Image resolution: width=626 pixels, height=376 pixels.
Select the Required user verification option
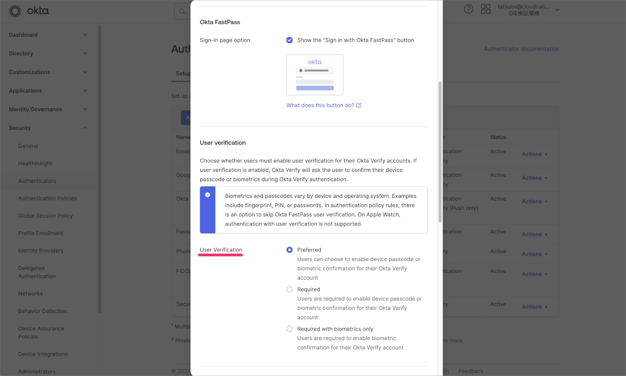tap(290, 290)
